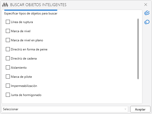Click the uncheck-all circle icon
152x114 pixels.
coord(147,22)
